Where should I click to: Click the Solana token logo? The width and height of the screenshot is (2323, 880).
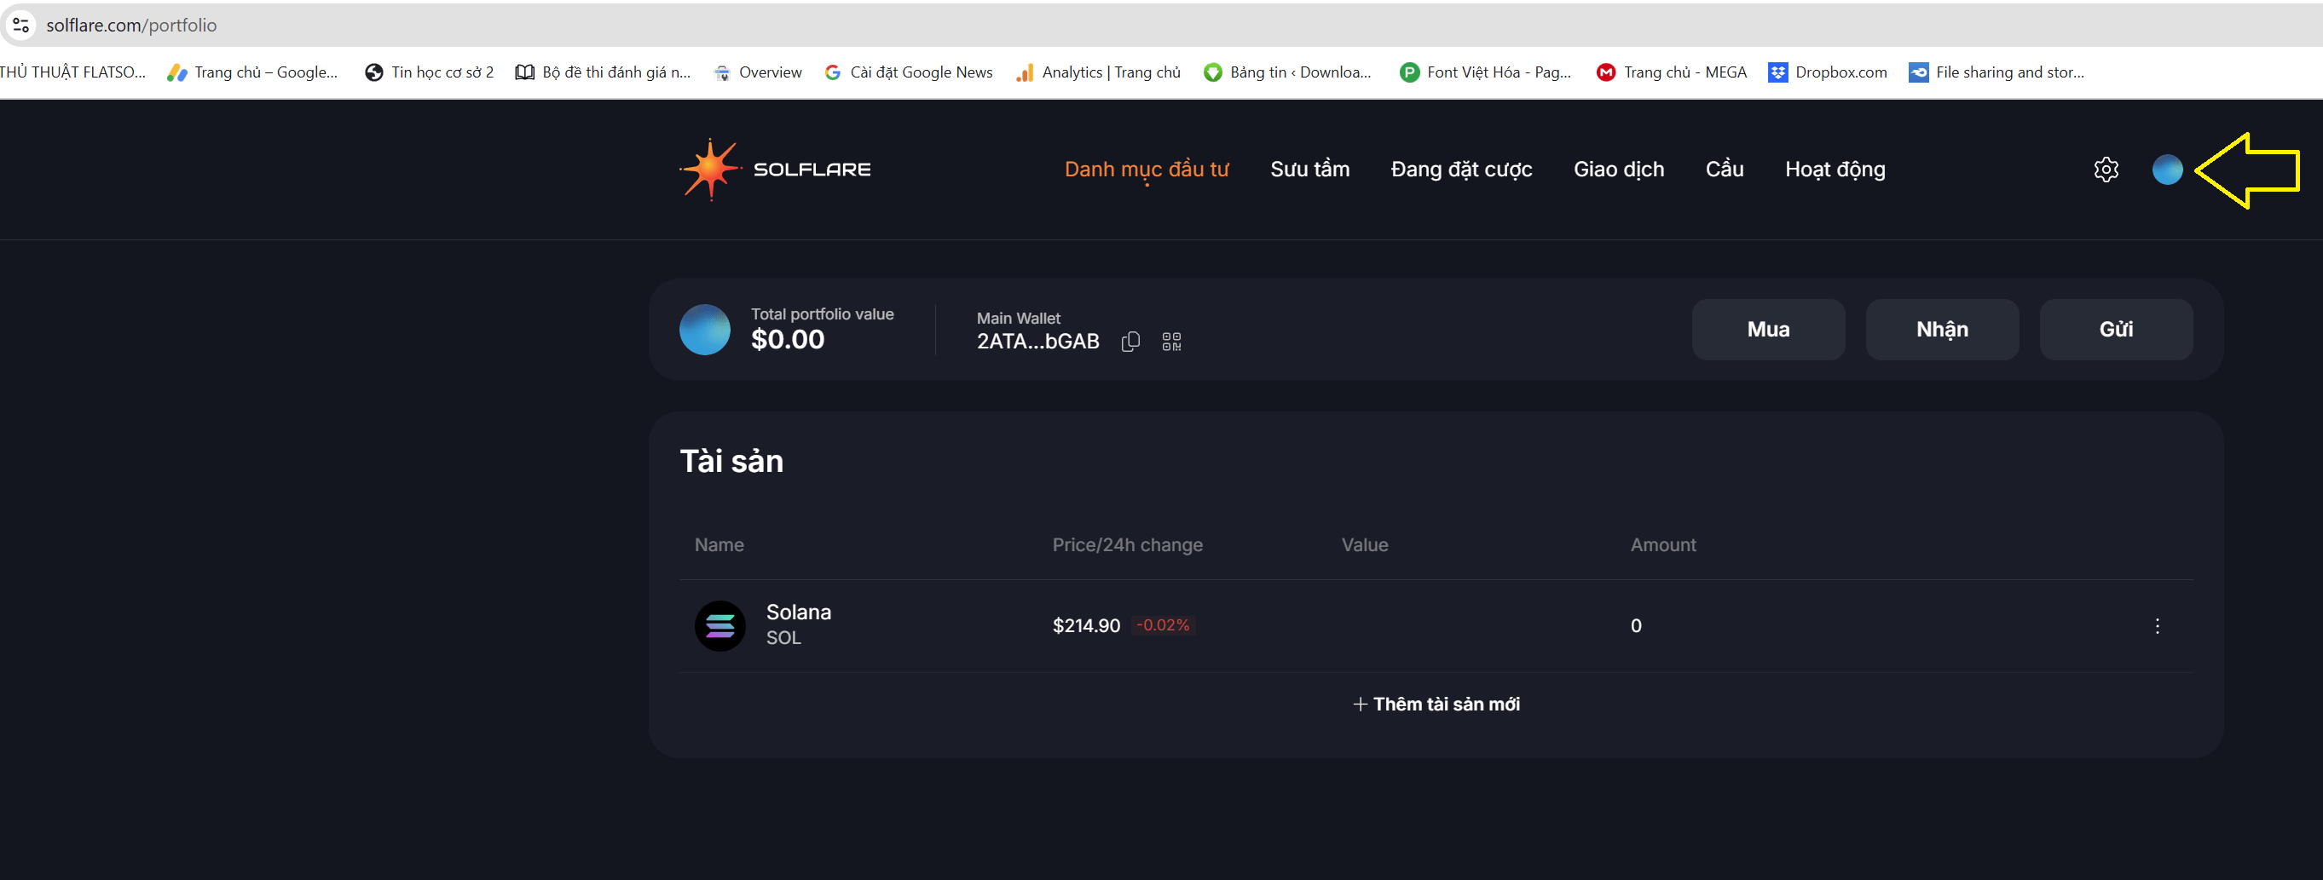coord(719,626)
